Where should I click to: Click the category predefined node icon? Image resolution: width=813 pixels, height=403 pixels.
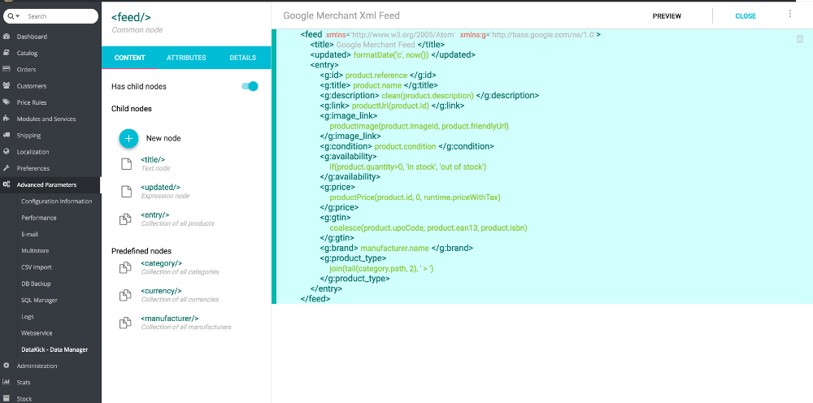tap(125, 267)
